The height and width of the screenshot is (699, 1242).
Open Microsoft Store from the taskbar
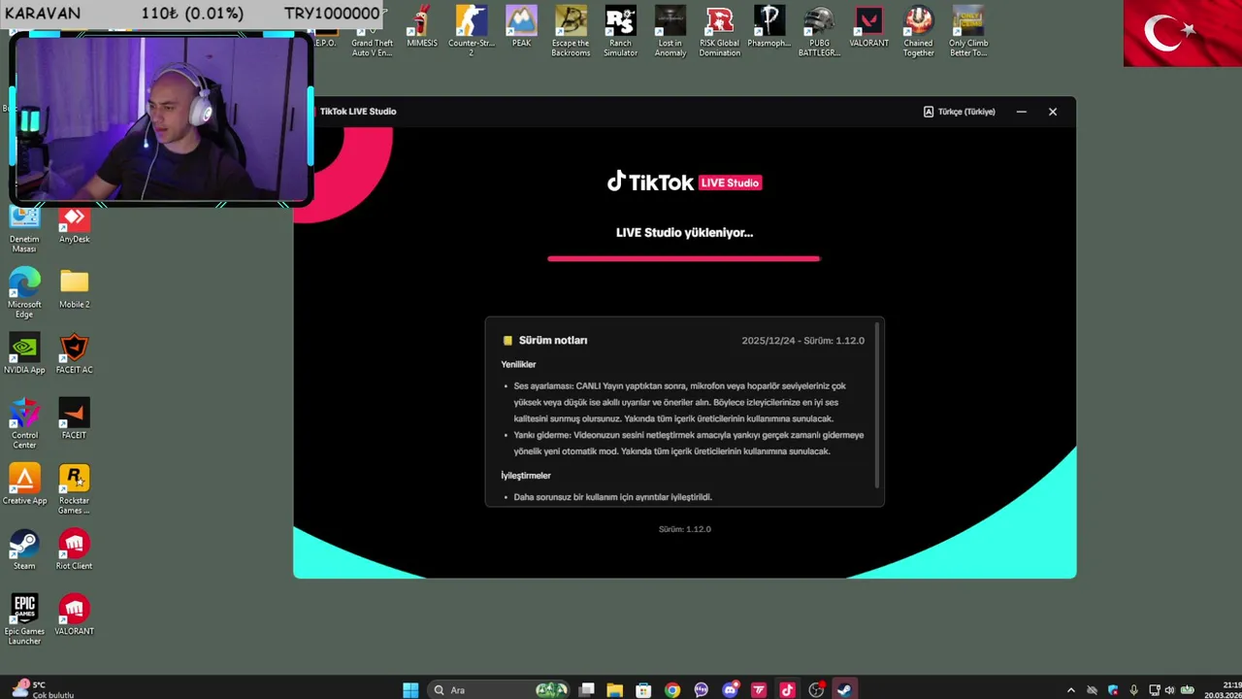tap(643, 690)
